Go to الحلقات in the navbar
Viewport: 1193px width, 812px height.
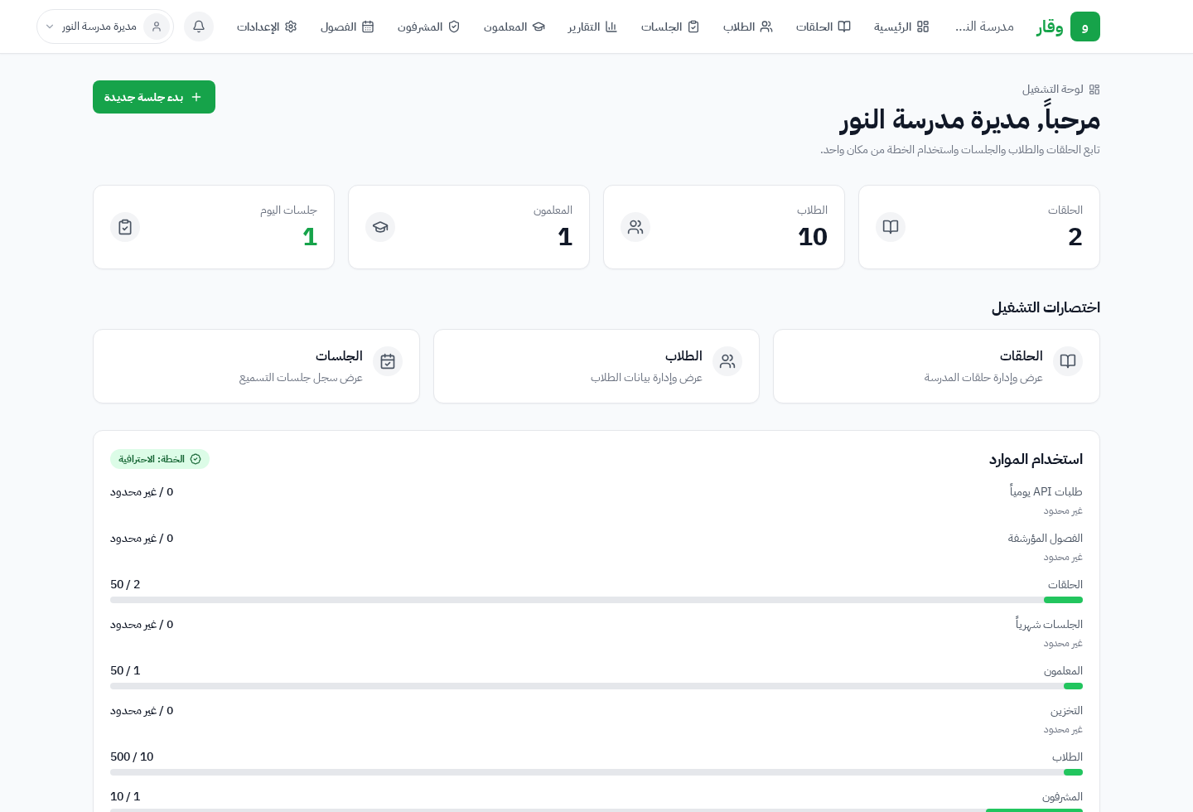(824, 27)
